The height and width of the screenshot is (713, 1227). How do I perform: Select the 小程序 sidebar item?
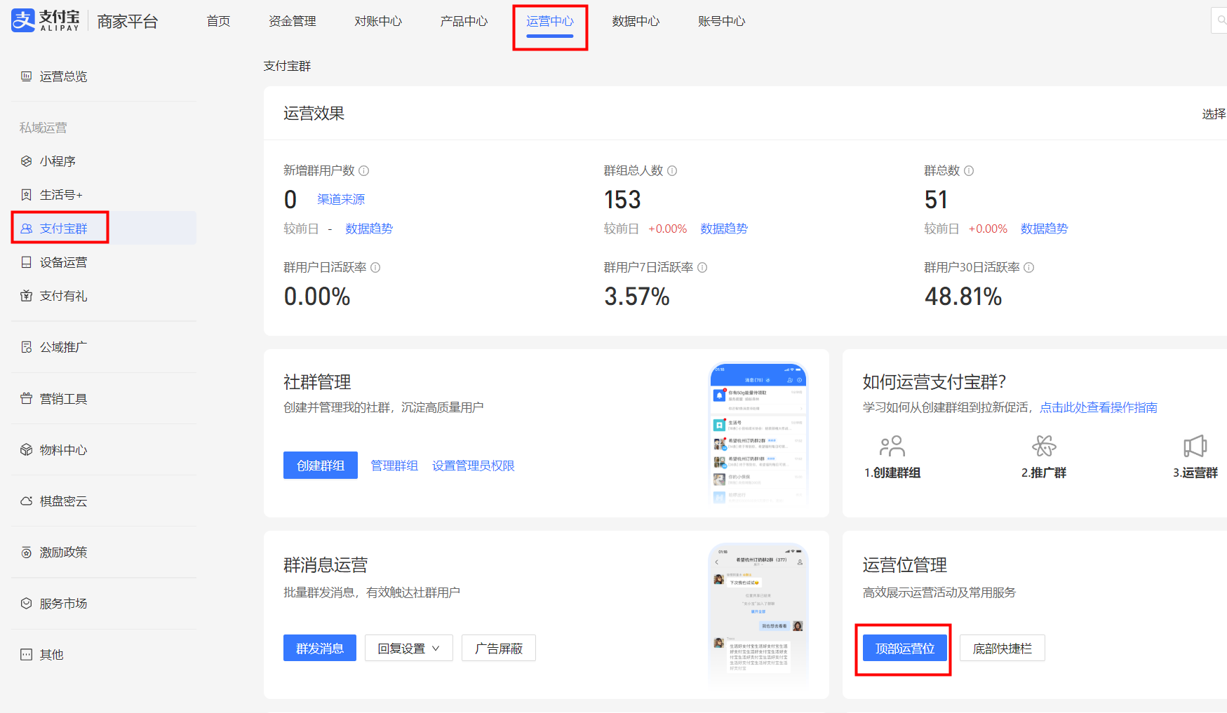coord(58,161)
